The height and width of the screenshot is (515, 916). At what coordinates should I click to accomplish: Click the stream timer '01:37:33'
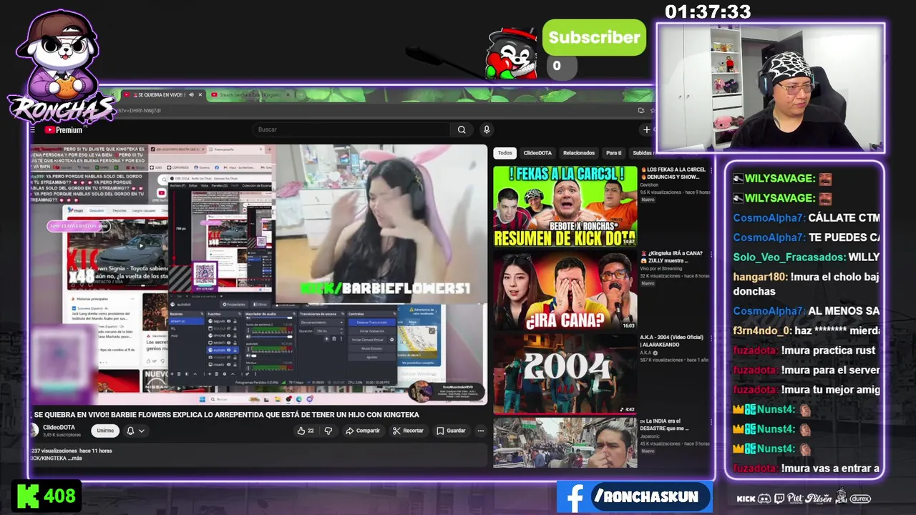(x=708, y=12)
